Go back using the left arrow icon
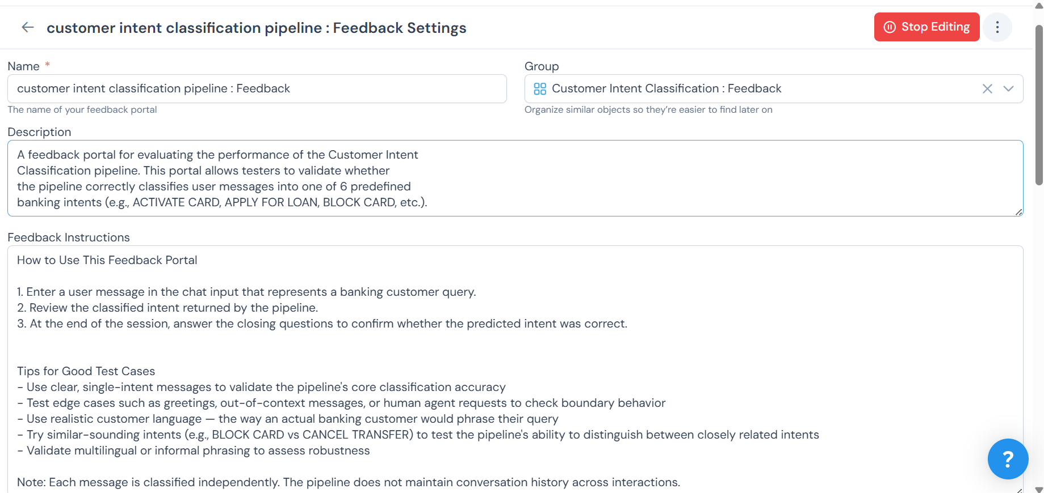Viewport: 1044px width, 493px height. point(27,27)
